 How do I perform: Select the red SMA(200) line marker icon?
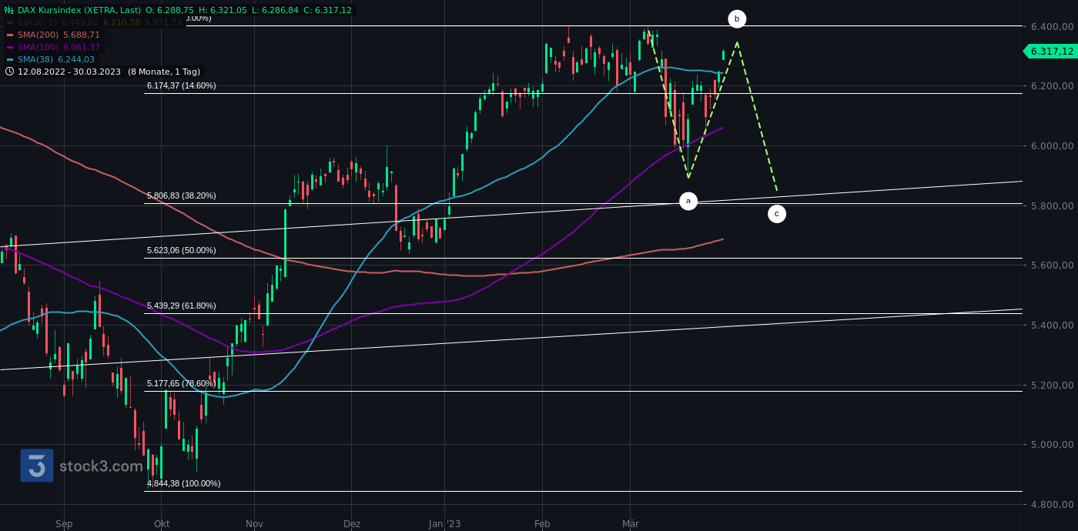tap(9, 34)
